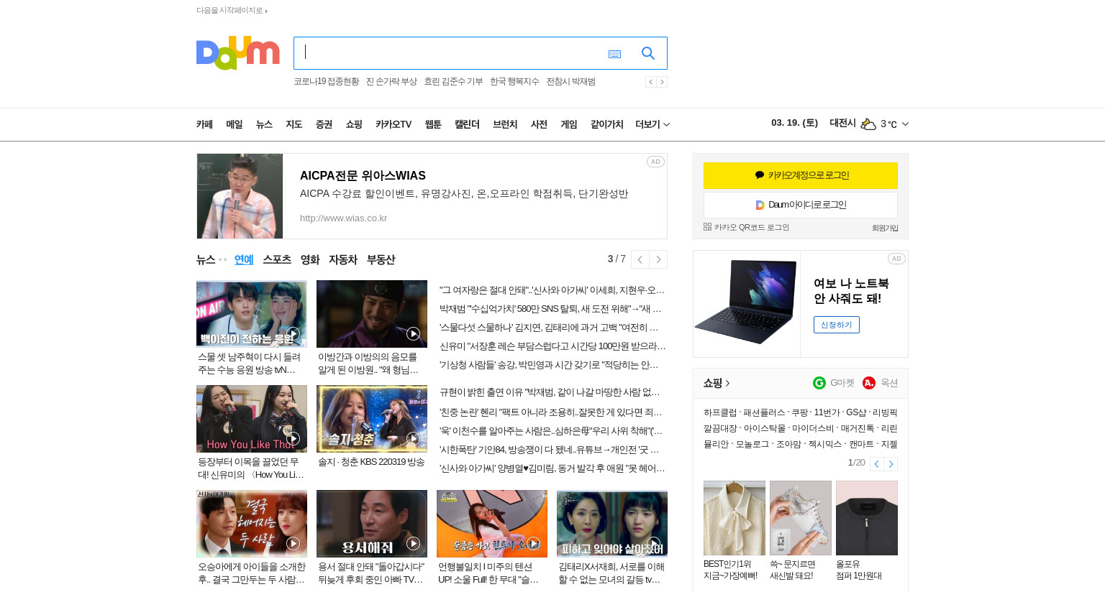Go to next news page arrow
Screen dimensions: 1105x592
658,259
